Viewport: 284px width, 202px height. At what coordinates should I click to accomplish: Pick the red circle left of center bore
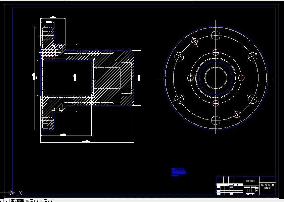tap(190, 78)
